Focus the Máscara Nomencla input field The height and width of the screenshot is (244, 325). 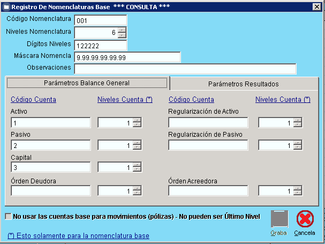point(127,57)
